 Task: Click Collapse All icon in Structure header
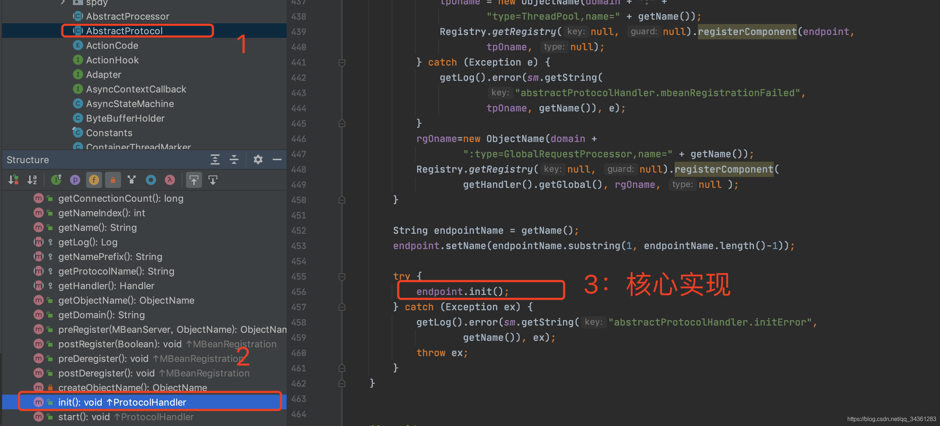tap(234, 159)
